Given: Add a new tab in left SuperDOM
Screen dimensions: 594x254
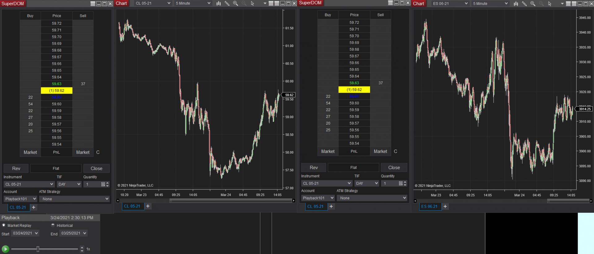Looking at the screenshot, I should coord(34,207).
